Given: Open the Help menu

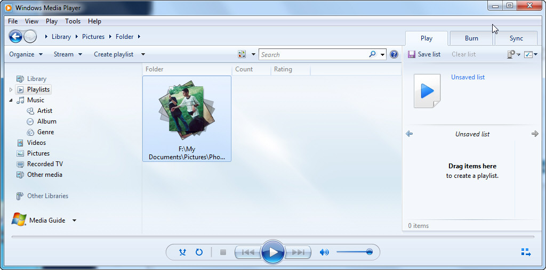Looking at the screenshot, I should click(94, 21).
